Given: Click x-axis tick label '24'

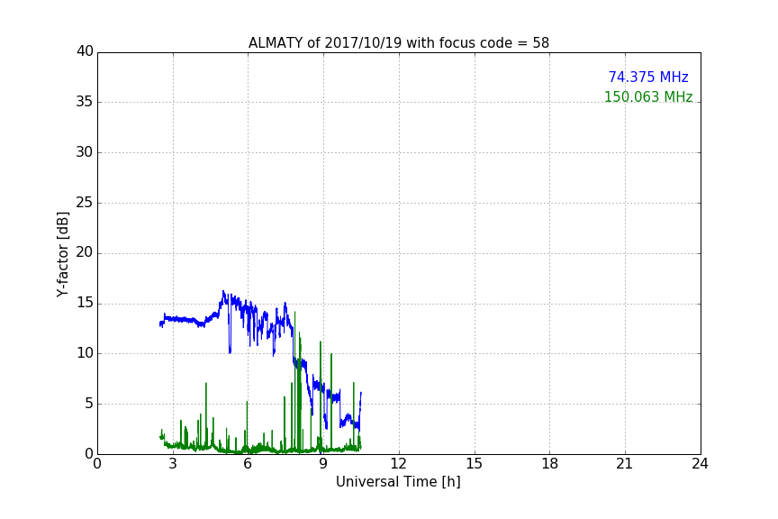Looking at the screenshot, I should pyautogui.click(x=700, y=464).
